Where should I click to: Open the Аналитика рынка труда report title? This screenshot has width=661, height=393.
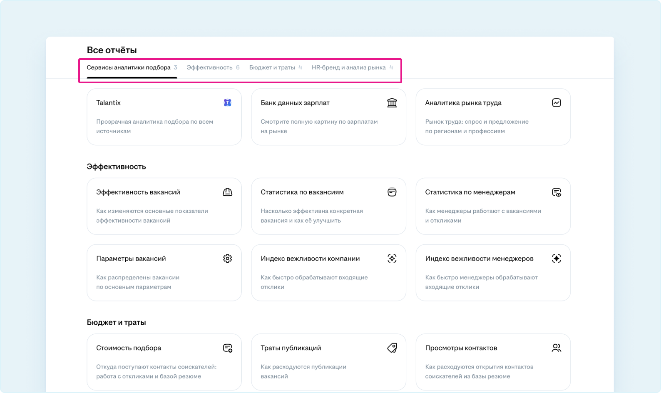463,103
